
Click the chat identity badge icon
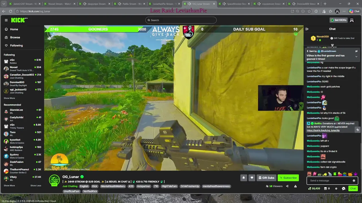pyautogui.click(x=344, y=189)
